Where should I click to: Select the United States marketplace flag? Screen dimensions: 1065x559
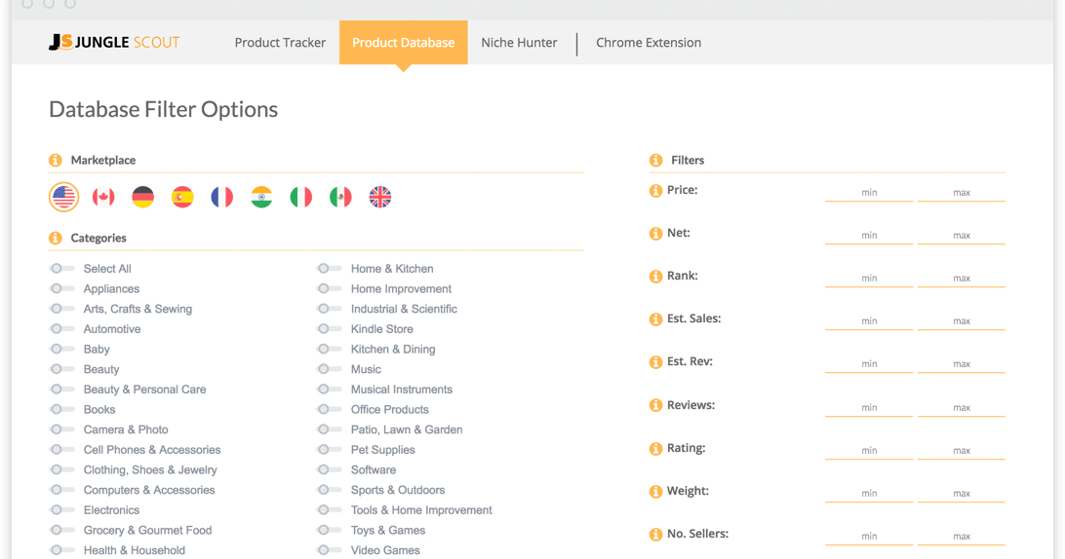(x=63, y=198)
